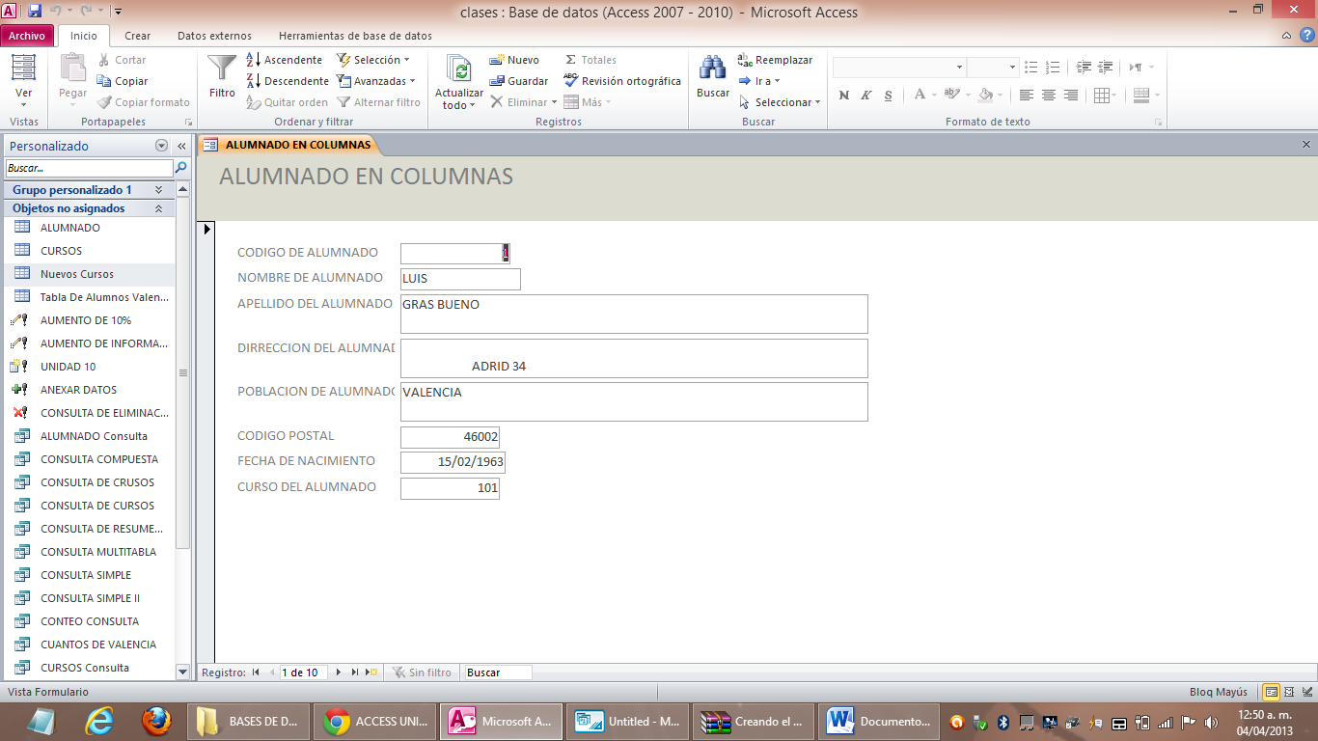1318x741 pixels.
Task: Toggle underline with the S icon
Action: [x=887, y=96]
